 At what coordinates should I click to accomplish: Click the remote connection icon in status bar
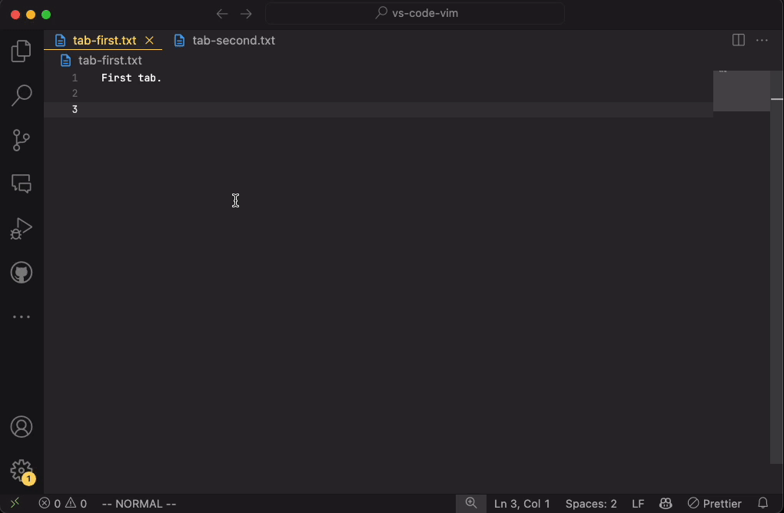[15, 504]
